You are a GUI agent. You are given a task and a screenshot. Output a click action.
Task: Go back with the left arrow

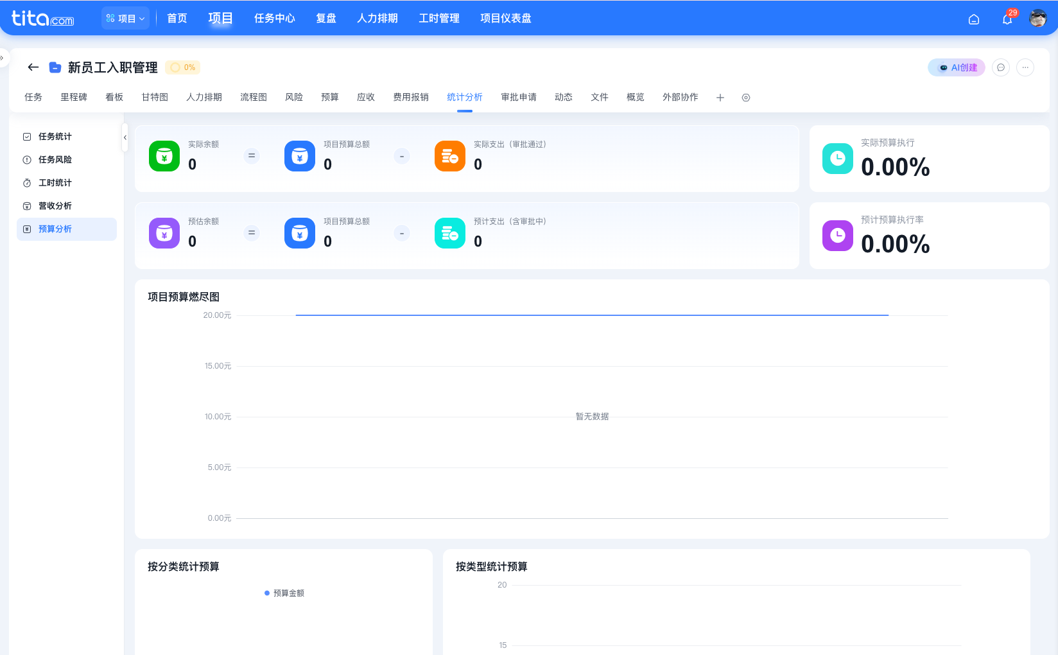33,67
